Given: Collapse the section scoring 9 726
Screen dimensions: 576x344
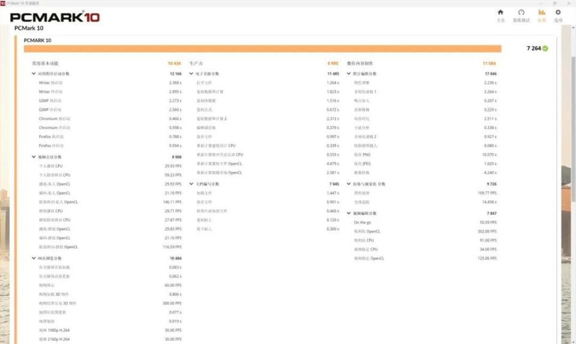Looking at the screenshot, I should pos(349,184).
